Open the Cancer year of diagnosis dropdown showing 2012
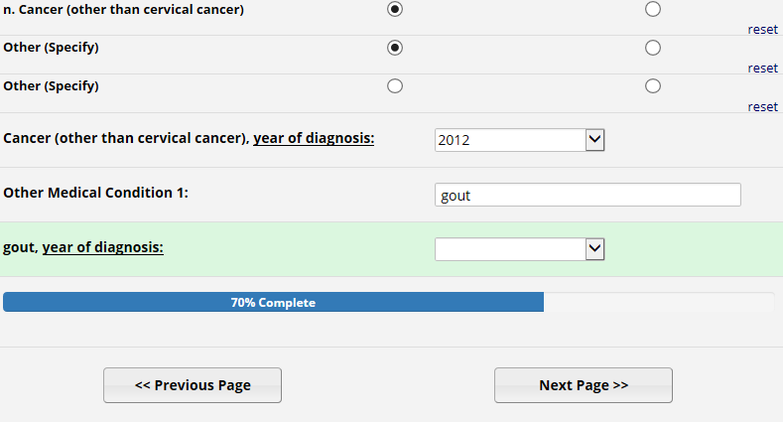This screenshot has height=422, width=783. click(520, 140)
